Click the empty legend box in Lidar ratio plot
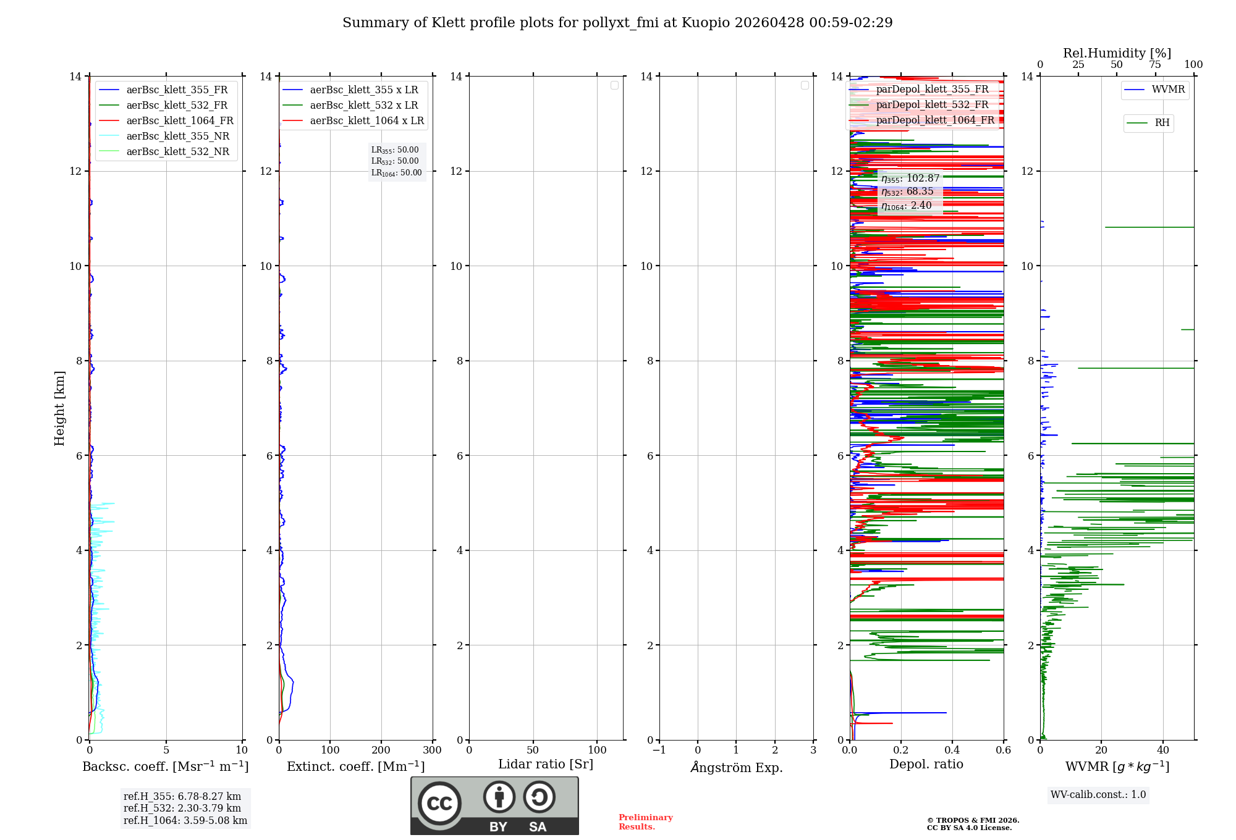This screenshot has height=840, width=1236. tap(614, 85)
